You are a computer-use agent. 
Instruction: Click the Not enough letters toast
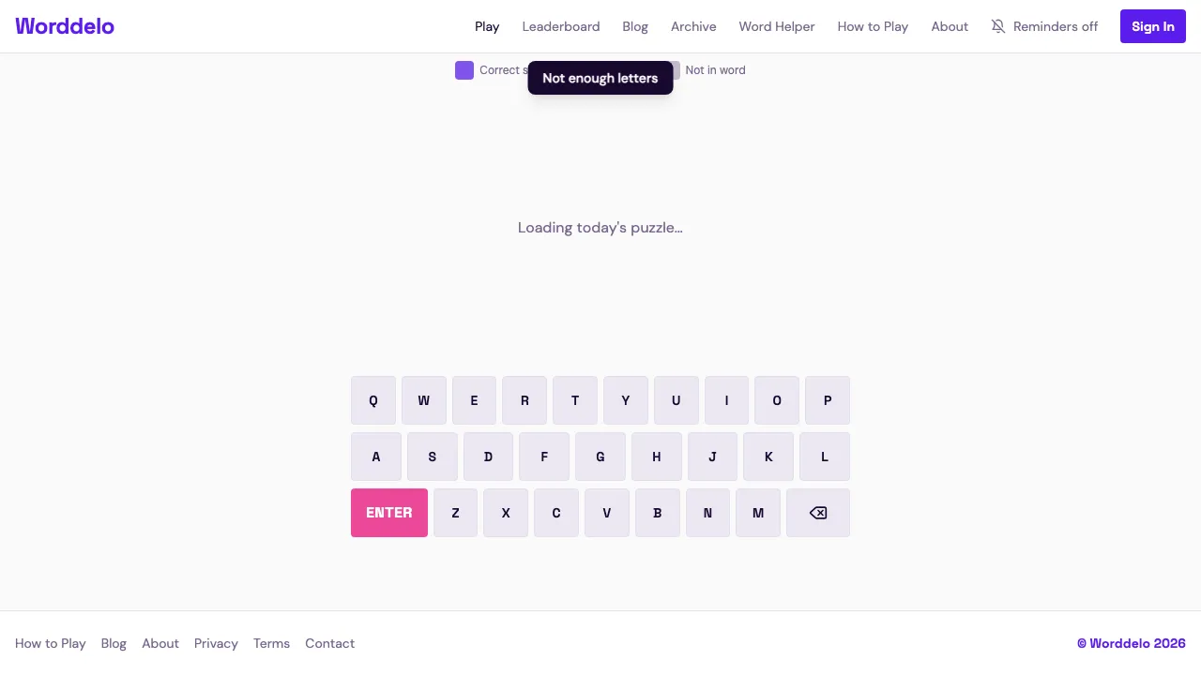(600, 78)
